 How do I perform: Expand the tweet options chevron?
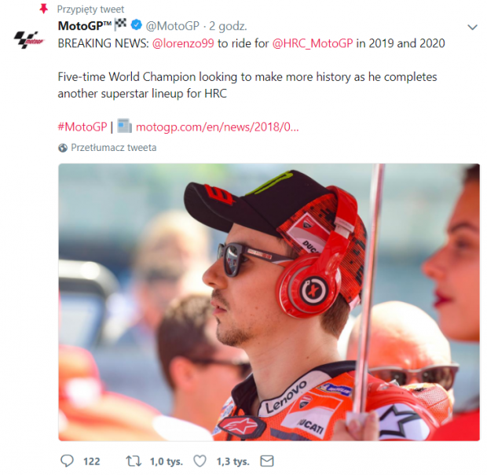click(x=472, y=28)
